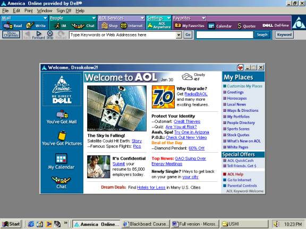The height and width of the screenshot is (229, 306).
Task: Open AOL Anywhere
Action: point(159,25)
